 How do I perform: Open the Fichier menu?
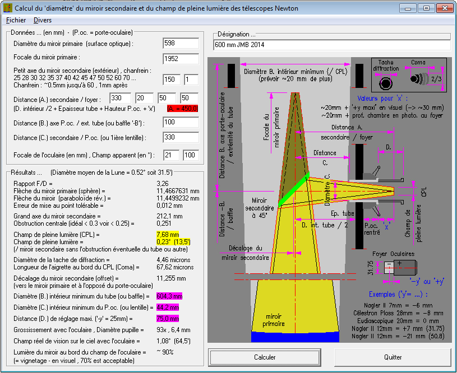[16, 20]
